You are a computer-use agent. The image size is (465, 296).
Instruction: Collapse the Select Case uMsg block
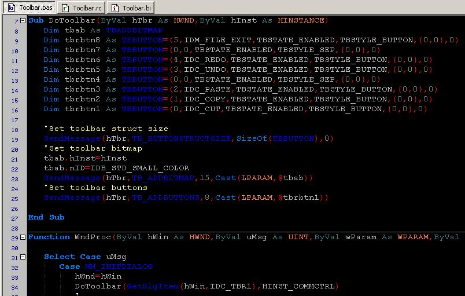(x=23, y=257)
